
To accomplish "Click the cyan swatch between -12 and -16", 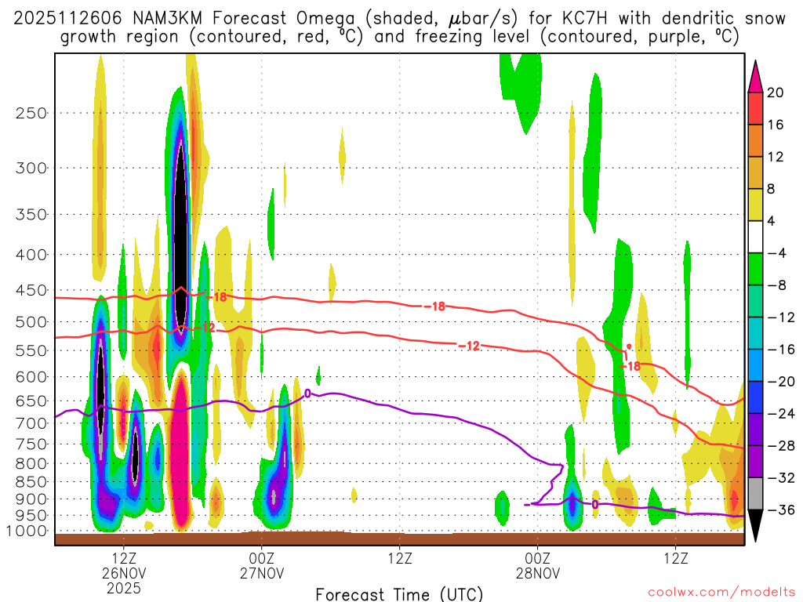I will click(x=755, y=333).
